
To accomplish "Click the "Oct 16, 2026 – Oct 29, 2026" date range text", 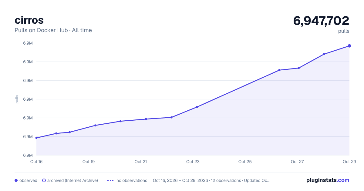I will pyautogui.click(x=180, y=180).
